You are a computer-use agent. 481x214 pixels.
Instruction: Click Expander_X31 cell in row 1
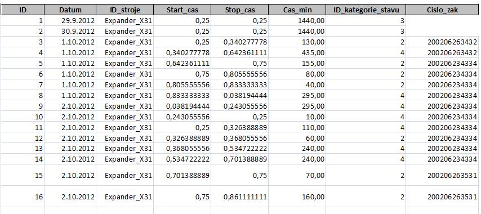pos(125,21)
